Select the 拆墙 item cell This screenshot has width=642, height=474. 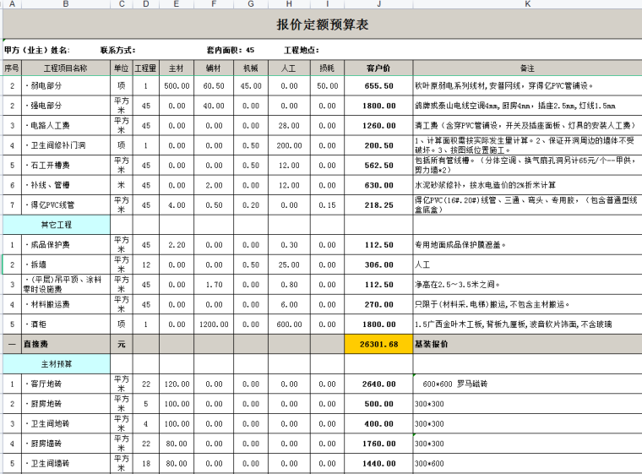coord(66,264)
